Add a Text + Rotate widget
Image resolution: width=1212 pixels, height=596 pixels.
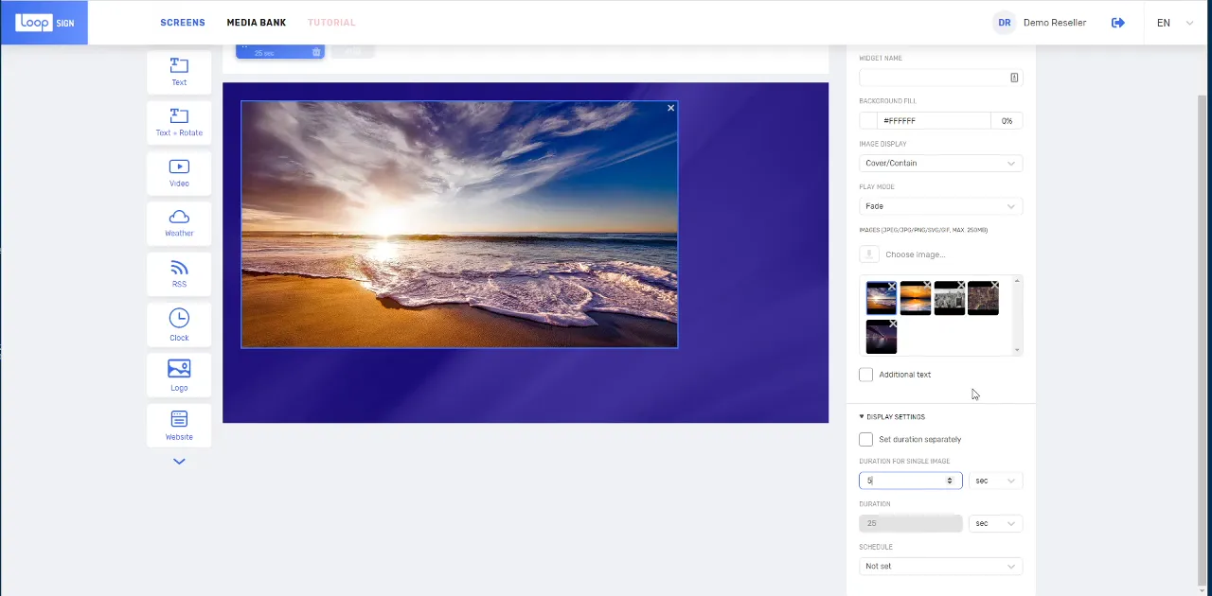179,121
